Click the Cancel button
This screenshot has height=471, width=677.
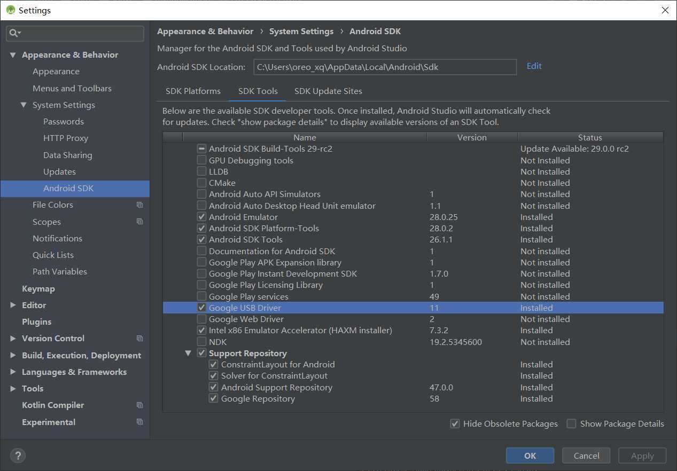[586, 456]
